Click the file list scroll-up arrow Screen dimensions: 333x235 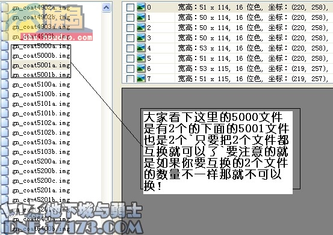pos(106,8)
